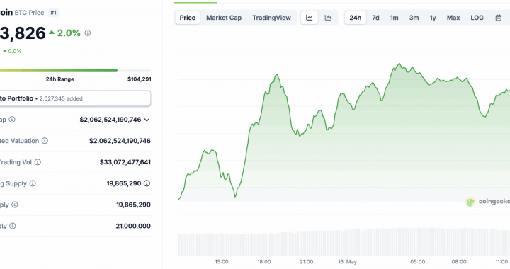The width and height of the screenshot is (510, 269).
Task: Click the 2.0% price change text
Action: (x=69, y=33)
